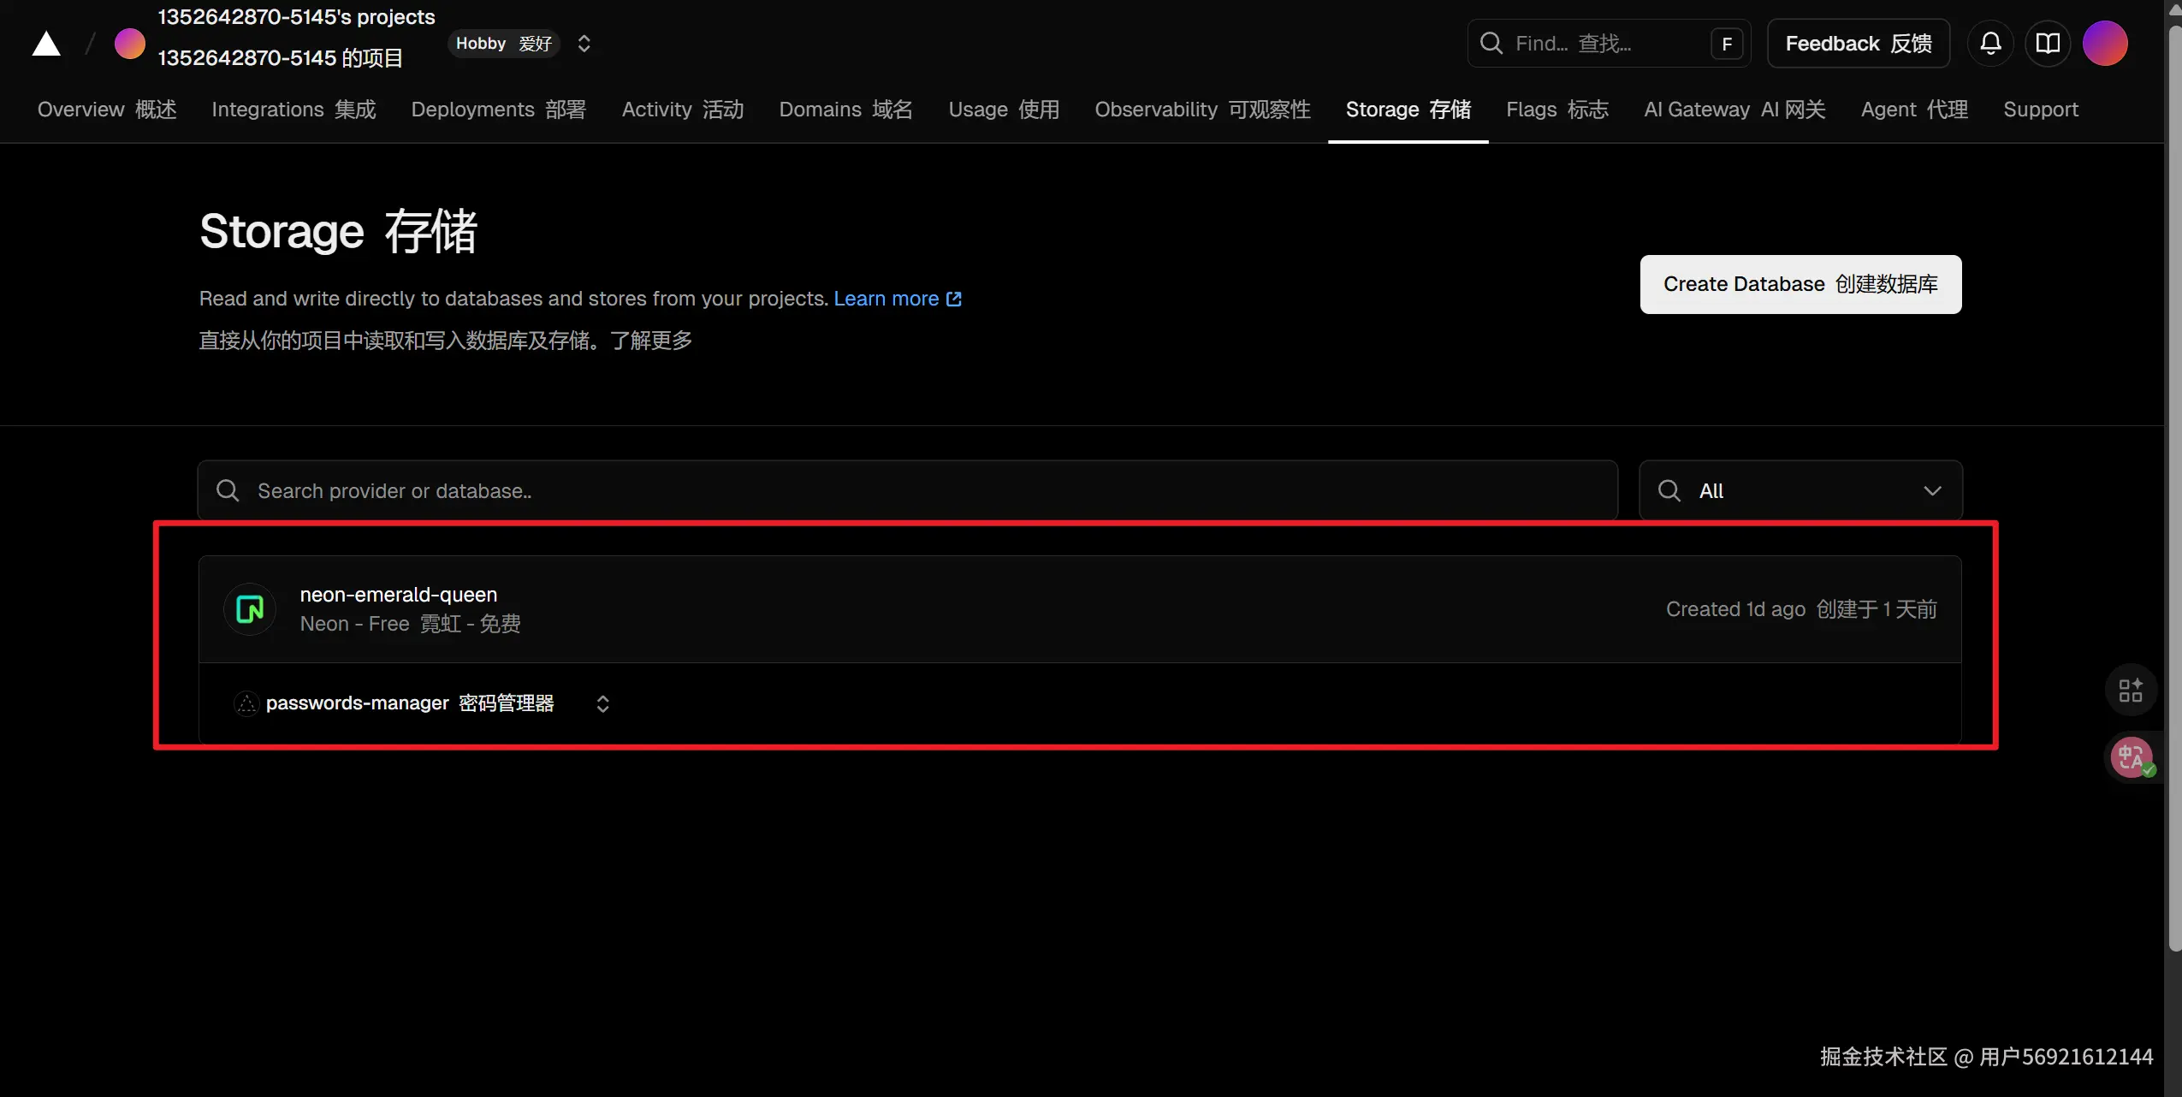
Task: Open the Observability tab
Action: tap(1202, 110)
